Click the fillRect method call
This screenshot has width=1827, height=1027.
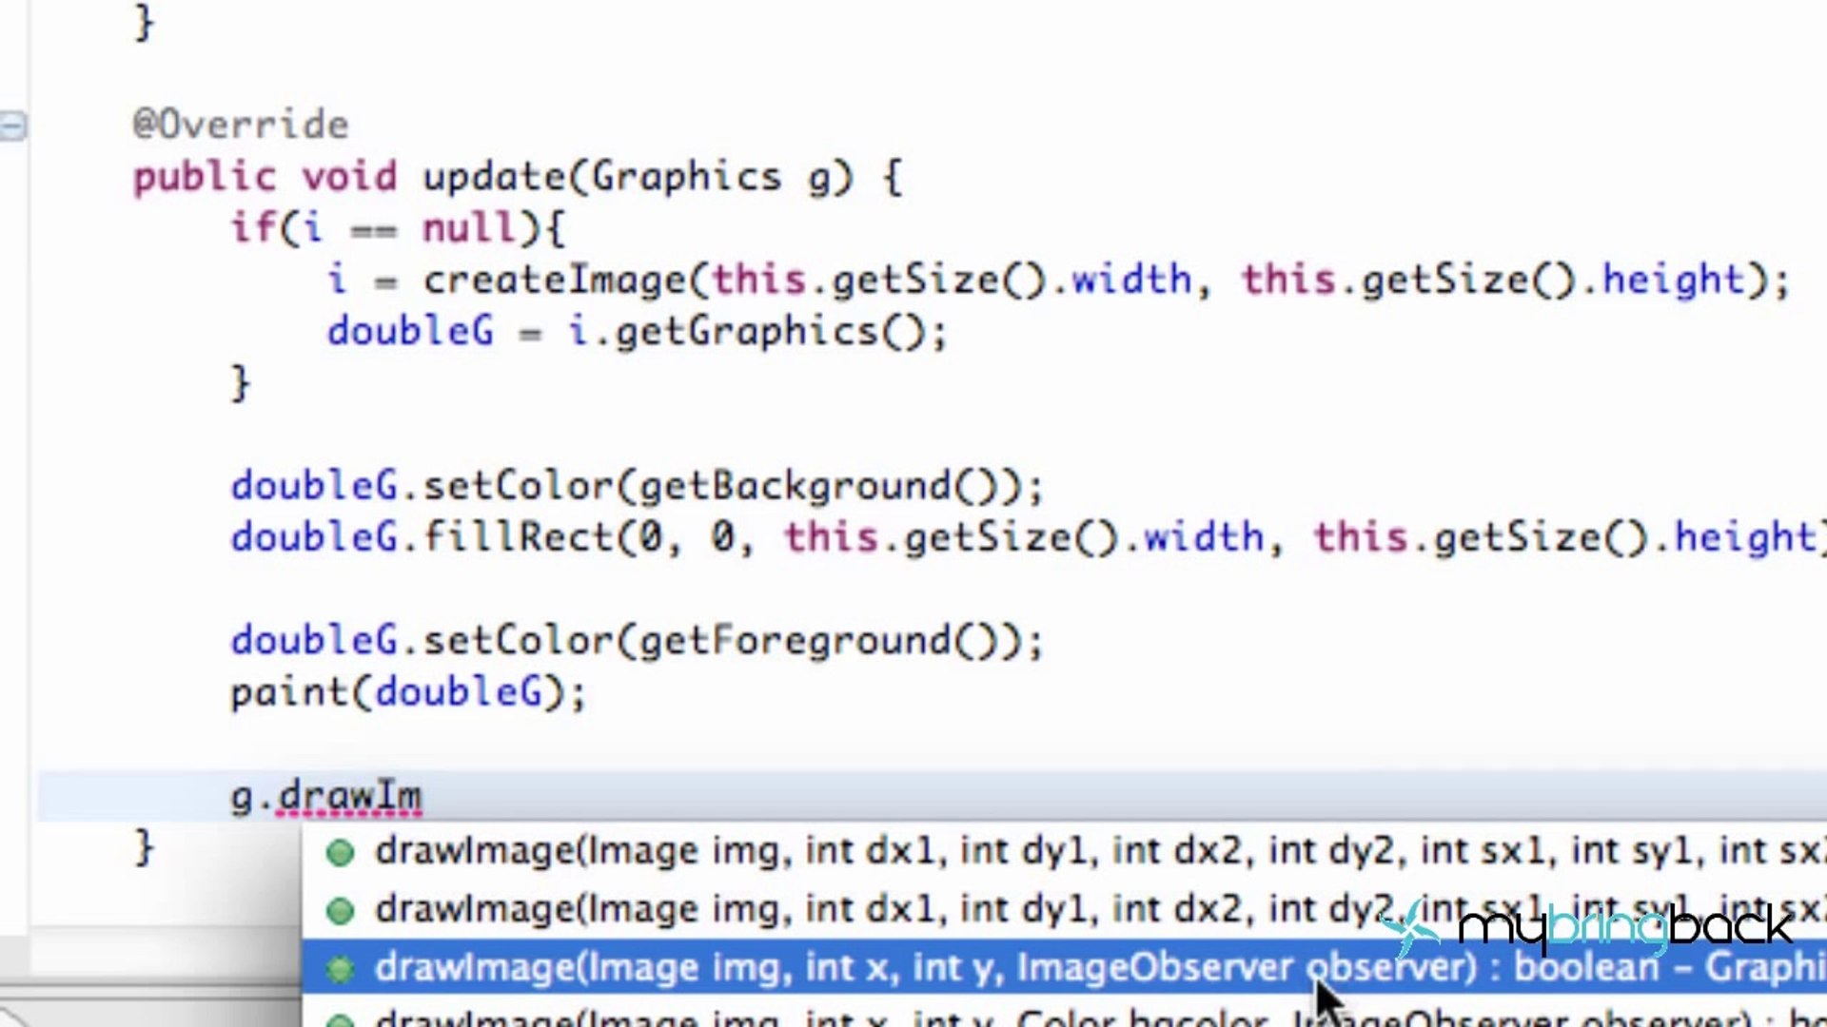click(x=518, y=537)
